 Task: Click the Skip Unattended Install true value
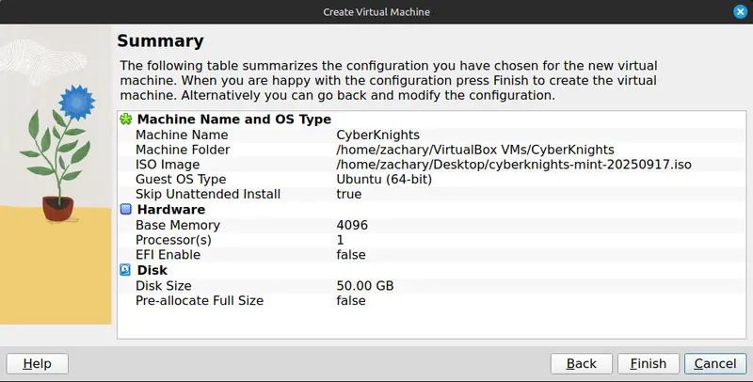pyautogui.click(x=348, y=195)
